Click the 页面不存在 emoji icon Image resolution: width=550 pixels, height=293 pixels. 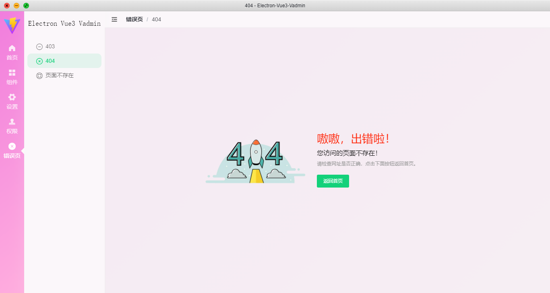tap(39, 75)
